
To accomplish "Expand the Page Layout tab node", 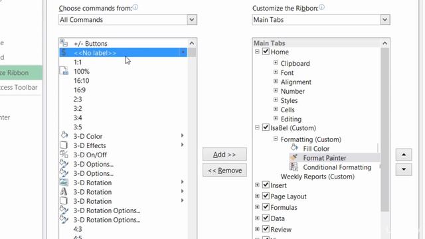I will tap(257, 196).
